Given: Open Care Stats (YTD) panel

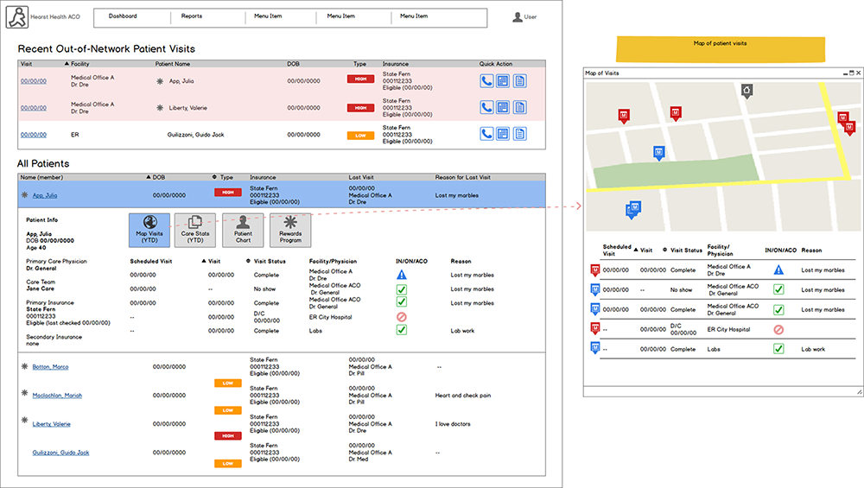Looking at the screenshot, I should pyautogui.click(x=194, y=230).
